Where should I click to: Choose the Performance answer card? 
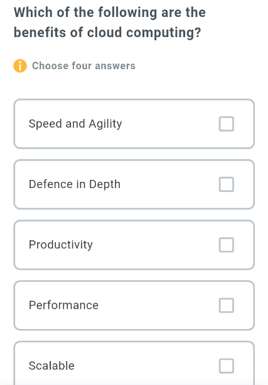pyautogui.click(x=134, y=305)
